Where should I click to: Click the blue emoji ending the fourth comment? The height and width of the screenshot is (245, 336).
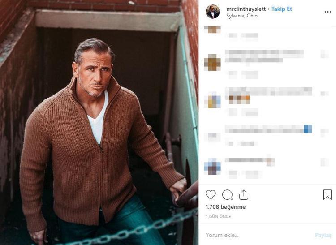308,129
